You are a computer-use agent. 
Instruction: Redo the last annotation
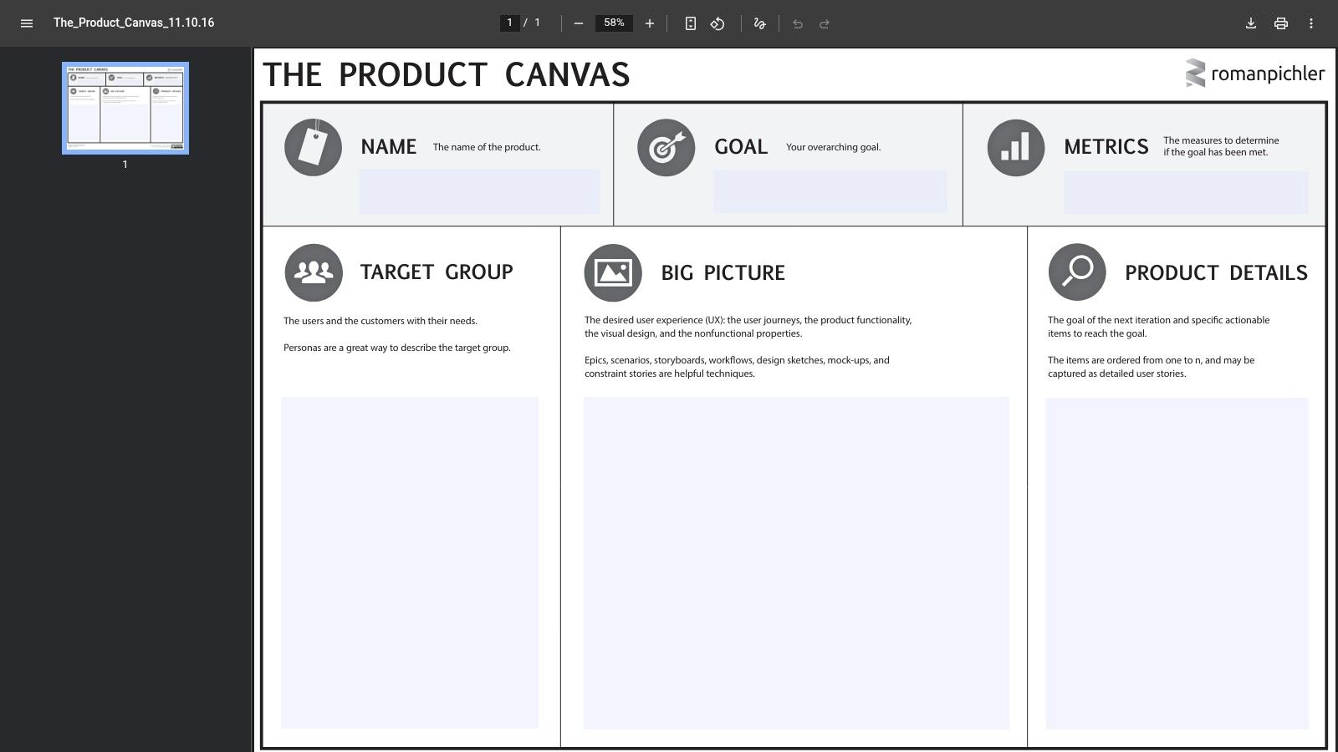[x=825, y=23]
